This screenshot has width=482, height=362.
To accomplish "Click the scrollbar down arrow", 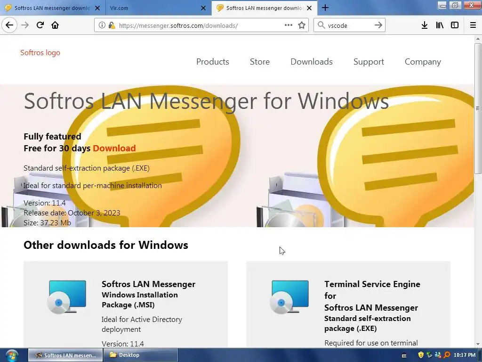I will pyautogui.click(x=478, y=344).
